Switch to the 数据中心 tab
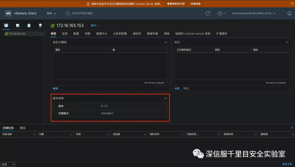This screenshot has width=295, height=167. (102, 34)
